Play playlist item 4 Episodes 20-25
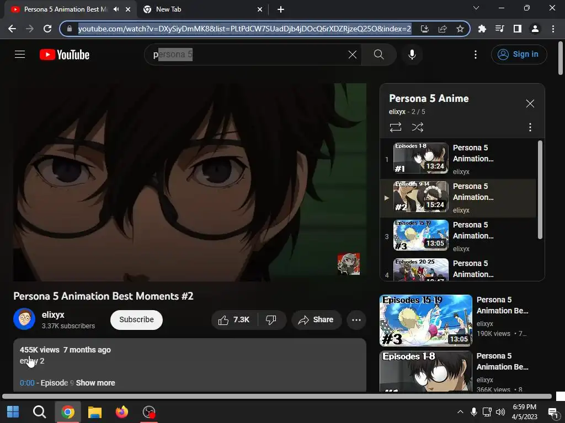Viewport: 565px width, 423px height. click(457, 269)
